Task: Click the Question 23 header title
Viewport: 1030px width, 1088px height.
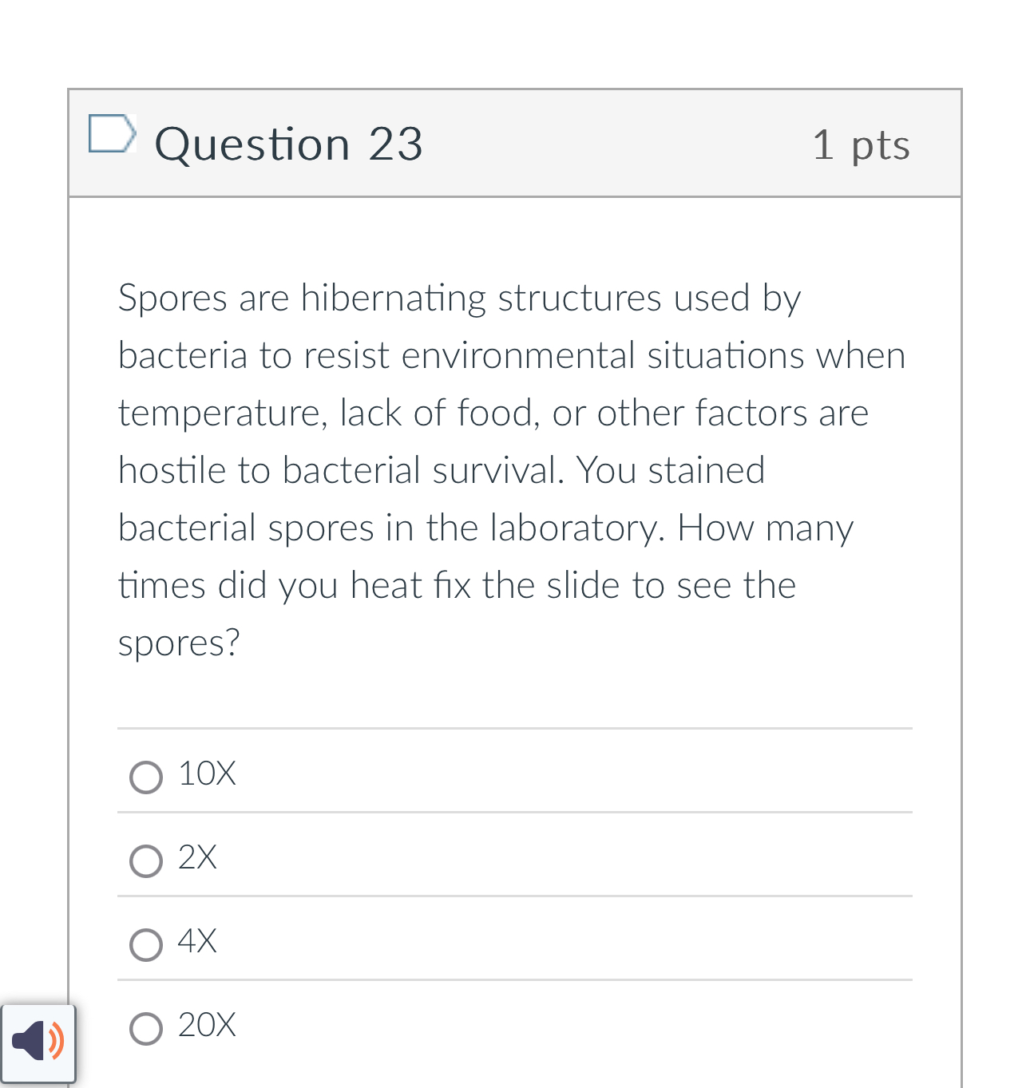Action: tap(289, 144)
